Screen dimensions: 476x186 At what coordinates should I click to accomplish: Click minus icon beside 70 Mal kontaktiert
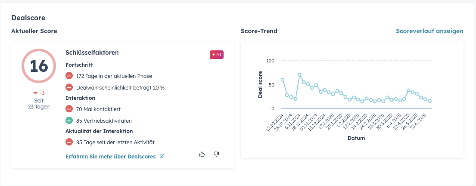click(69, 109)
